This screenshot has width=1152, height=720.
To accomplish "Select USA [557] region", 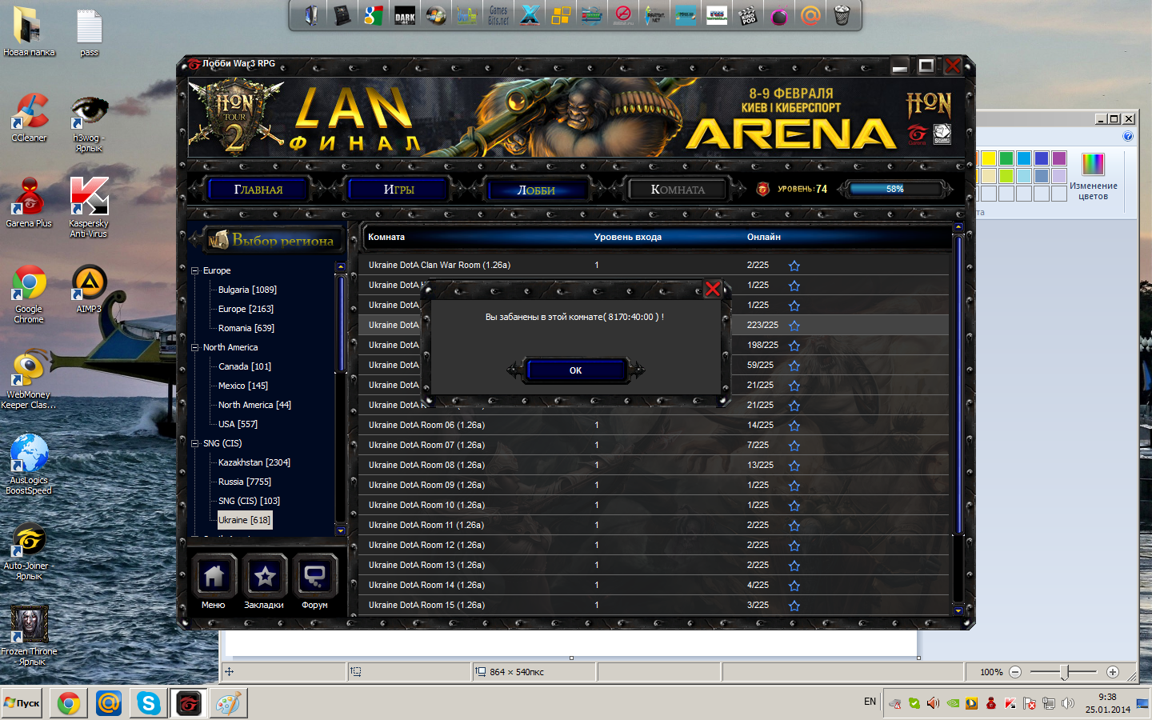I will tap(238, 424).
